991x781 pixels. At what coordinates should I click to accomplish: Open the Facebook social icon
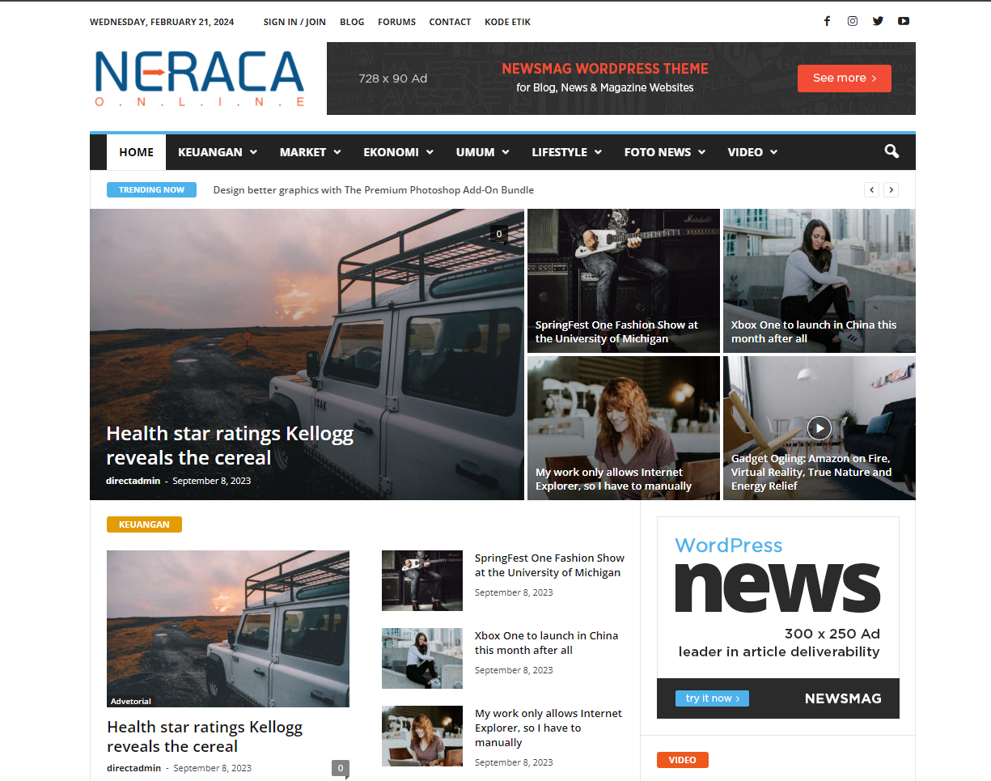[827, 21]
